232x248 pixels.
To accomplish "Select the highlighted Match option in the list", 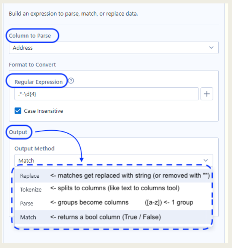I will [x=28, y=217].
